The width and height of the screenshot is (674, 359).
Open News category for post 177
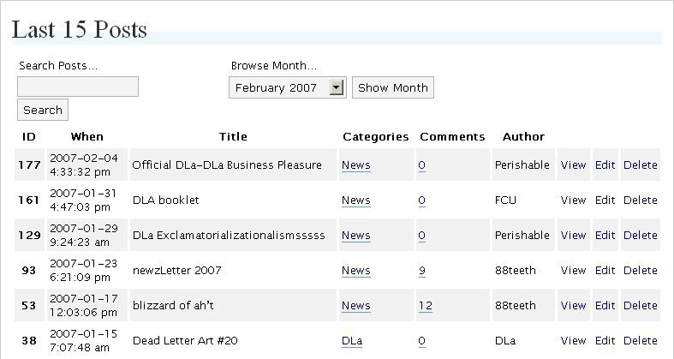[x=356, y=165]
